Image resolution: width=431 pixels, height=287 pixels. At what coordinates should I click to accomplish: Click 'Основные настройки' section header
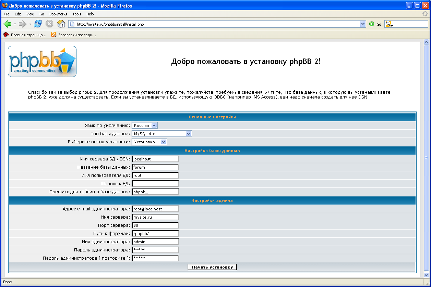coord(212,117)
